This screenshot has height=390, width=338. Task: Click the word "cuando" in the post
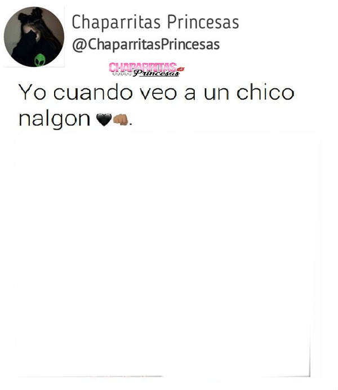click(x=93, y=92)
